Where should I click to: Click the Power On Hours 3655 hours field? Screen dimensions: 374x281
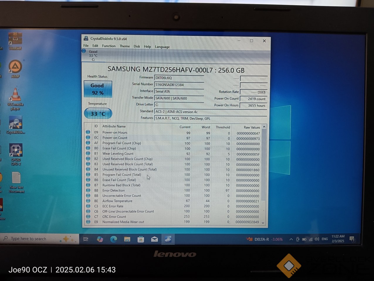(253, 105)
